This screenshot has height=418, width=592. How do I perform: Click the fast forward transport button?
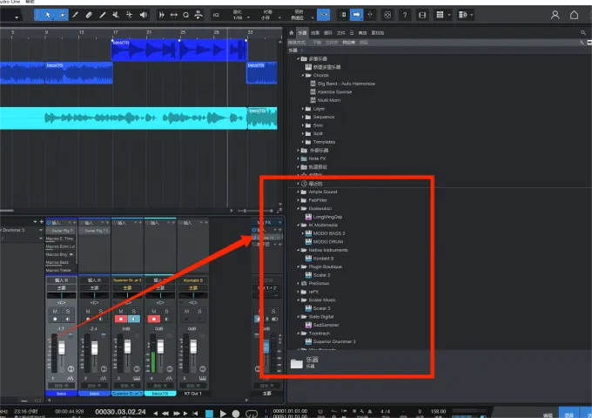click(177, 414)
